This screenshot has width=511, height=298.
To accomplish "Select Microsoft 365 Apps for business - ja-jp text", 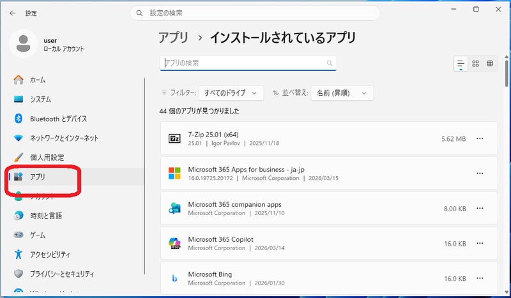I will coord(247,169).
